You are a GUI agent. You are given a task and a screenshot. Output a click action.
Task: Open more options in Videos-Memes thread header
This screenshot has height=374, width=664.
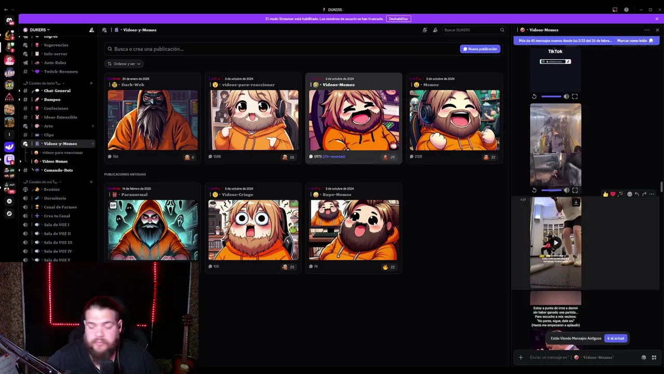647,30
